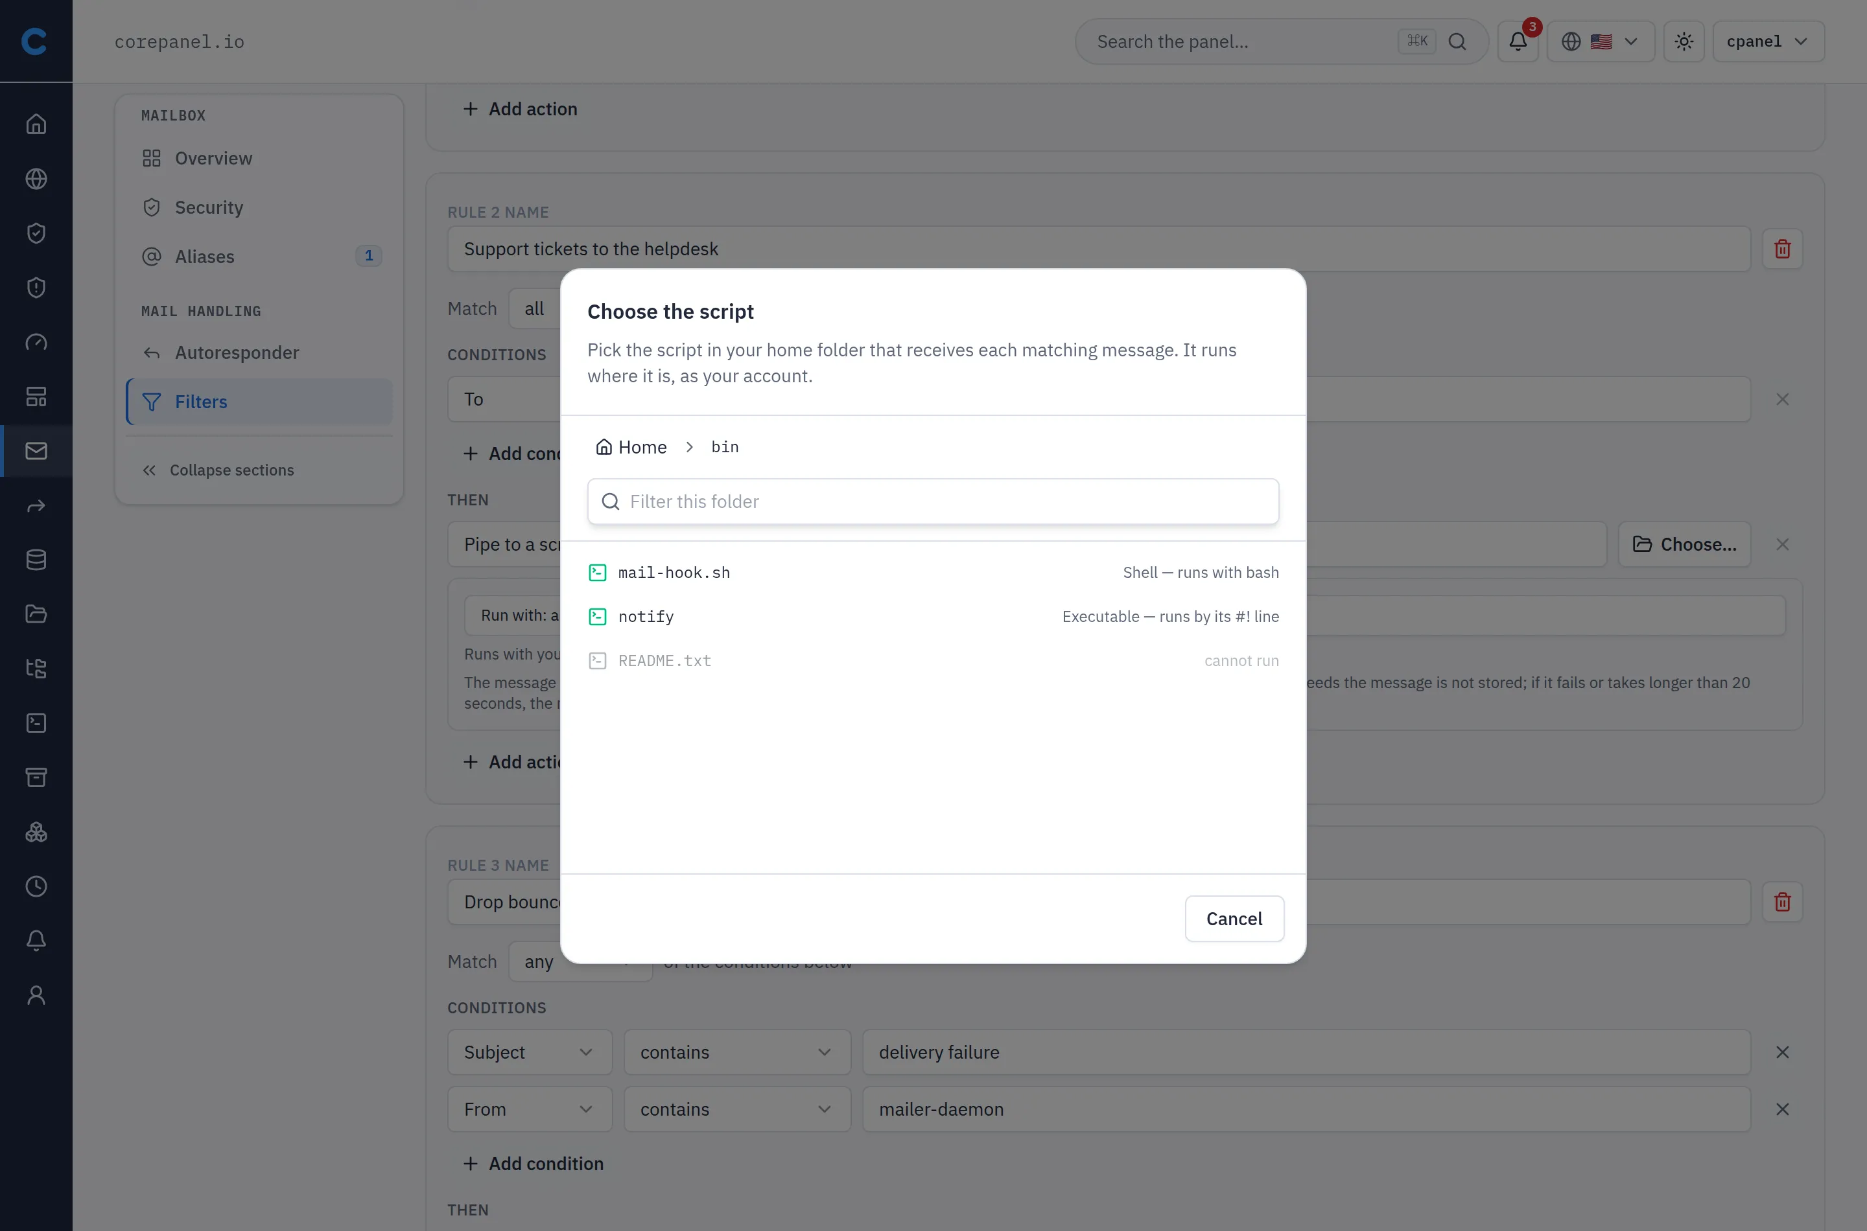The image size is (1867, 1231).
Task: Open the From field dropdown
Action: coord(530,1109)
